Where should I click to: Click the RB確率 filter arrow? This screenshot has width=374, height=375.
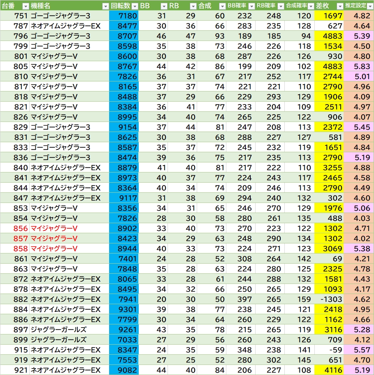[x=280, y=6]
